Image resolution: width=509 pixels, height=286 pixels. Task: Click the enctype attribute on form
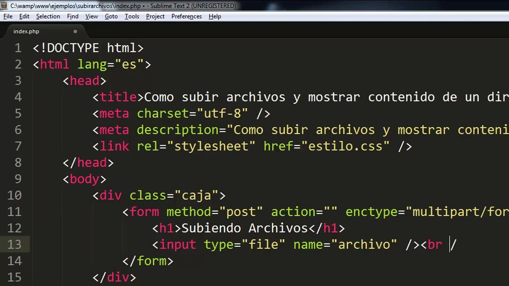coord(427,212)
